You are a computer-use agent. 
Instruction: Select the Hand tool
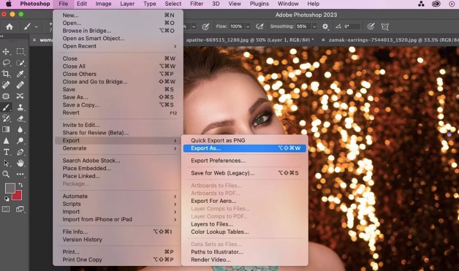tap(20, 163)
